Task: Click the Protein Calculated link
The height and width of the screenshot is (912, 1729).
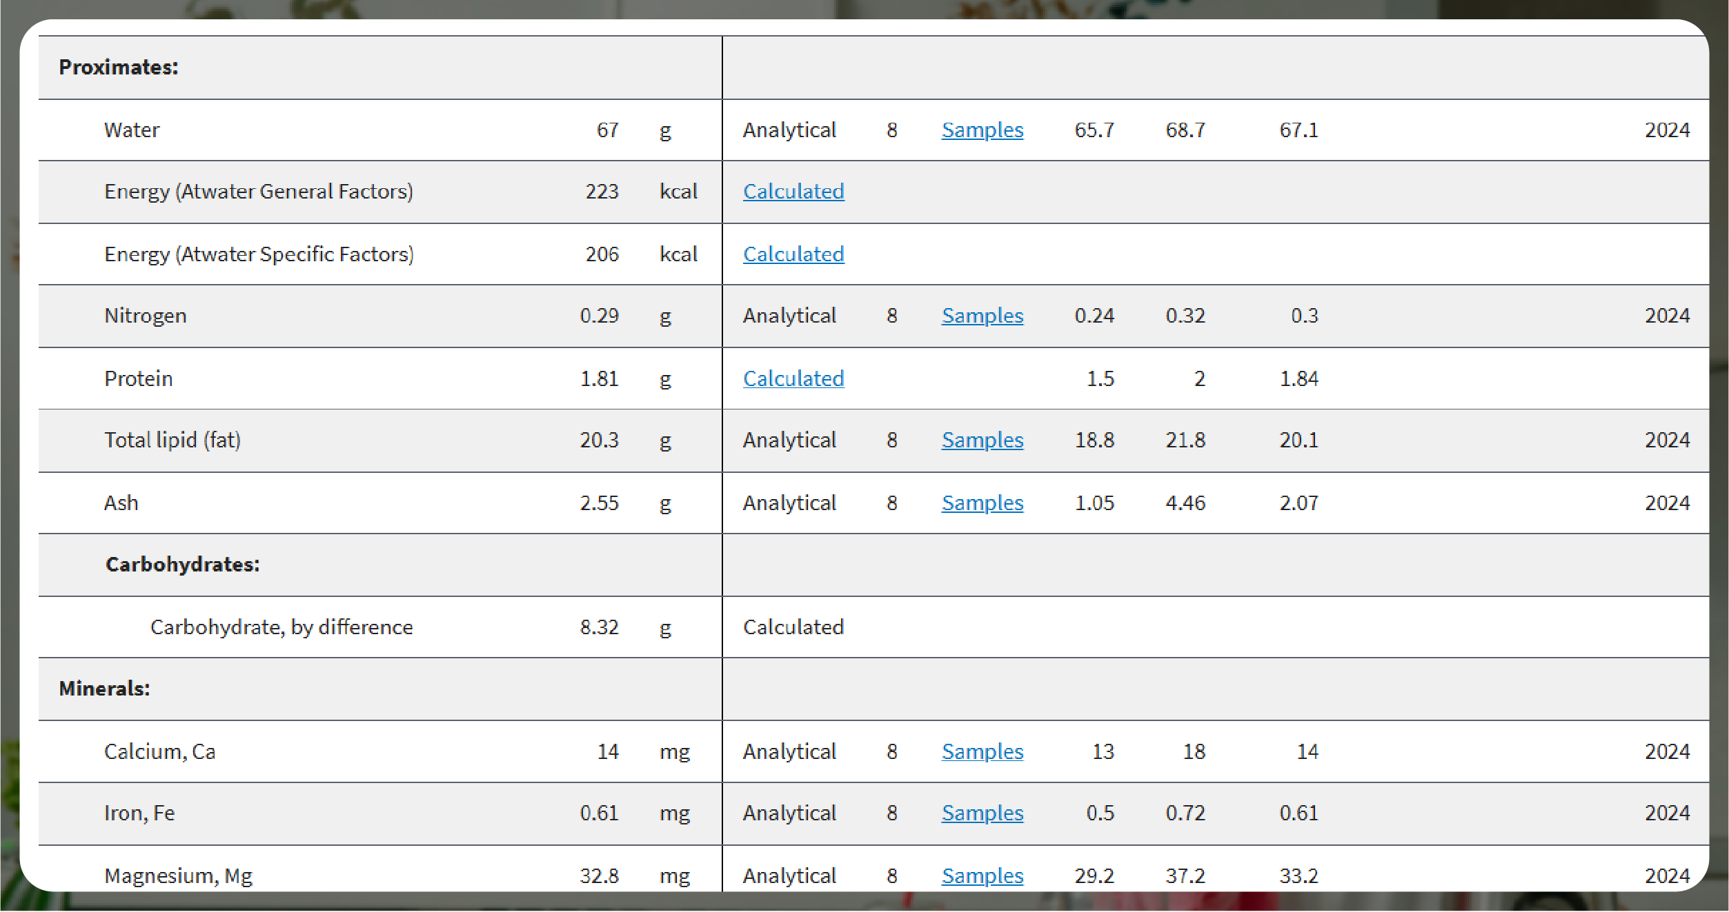Action: tap(793, 376)
